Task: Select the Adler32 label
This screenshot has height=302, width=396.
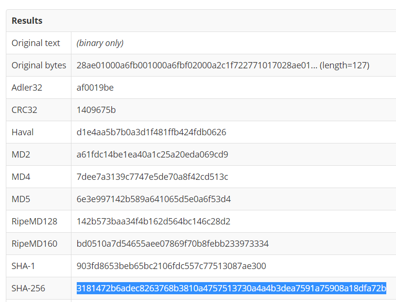Action: [27, 88]
